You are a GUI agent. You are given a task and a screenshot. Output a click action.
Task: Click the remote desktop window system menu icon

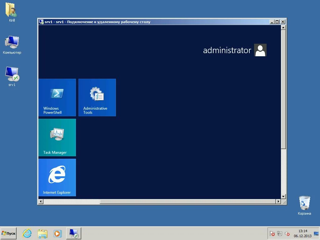(41, 22)
